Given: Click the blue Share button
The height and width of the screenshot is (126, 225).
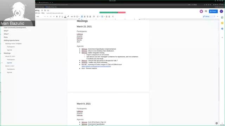Looking at the screenshot, I should (x=213, y=11).
